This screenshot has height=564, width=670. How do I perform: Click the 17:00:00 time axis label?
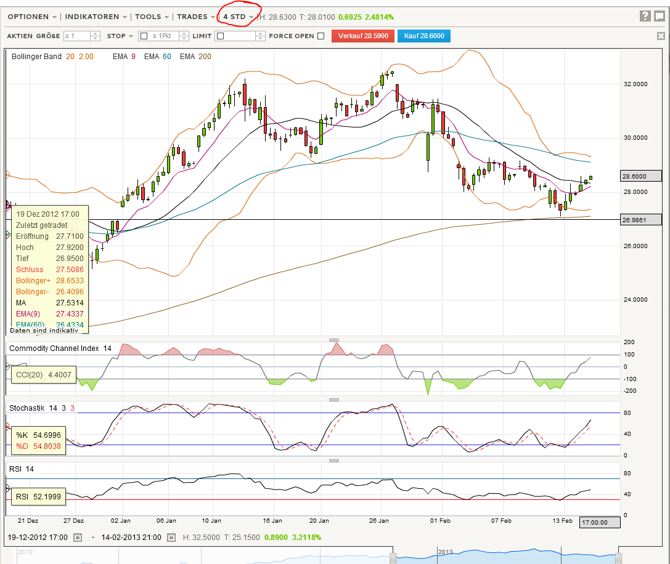coord(600,523)
